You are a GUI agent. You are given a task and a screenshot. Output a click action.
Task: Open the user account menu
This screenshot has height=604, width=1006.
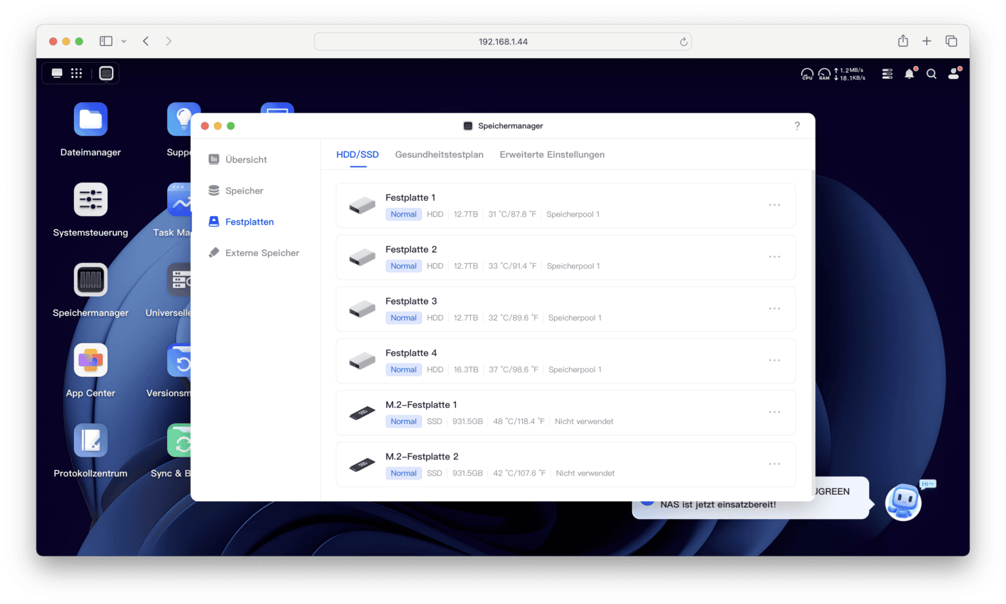[954, 73]
